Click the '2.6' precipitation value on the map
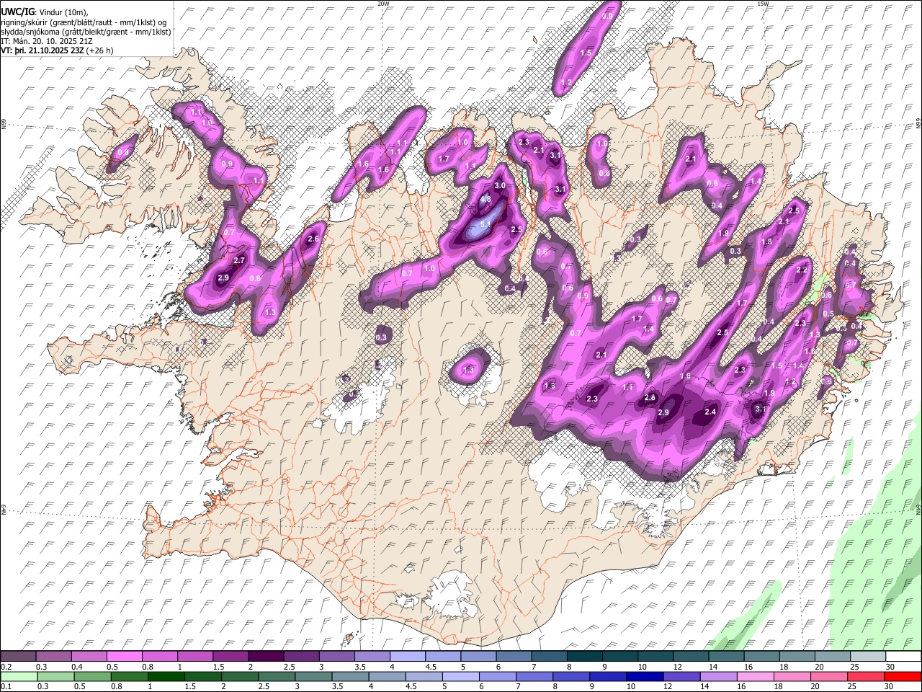Image resolution: width=922 pixels, height=692 pixels. point(313,239)
